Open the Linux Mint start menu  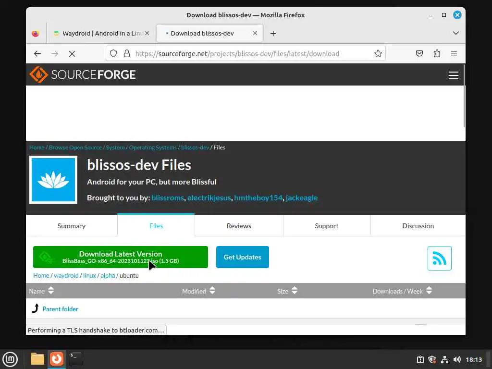pos(10,359)
